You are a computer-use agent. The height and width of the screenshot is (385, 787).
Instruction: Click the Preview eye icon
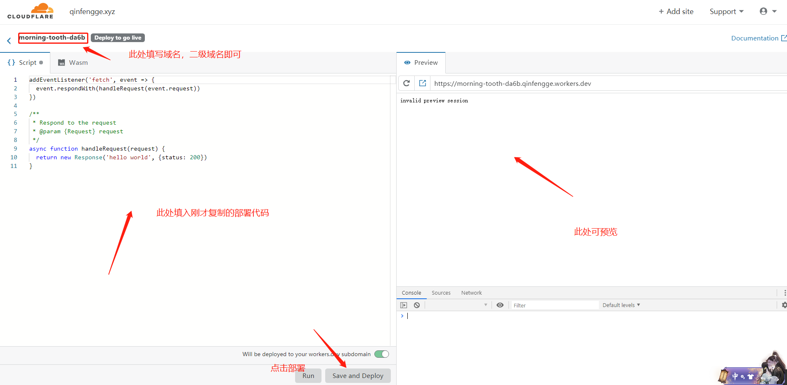point(407,63)
